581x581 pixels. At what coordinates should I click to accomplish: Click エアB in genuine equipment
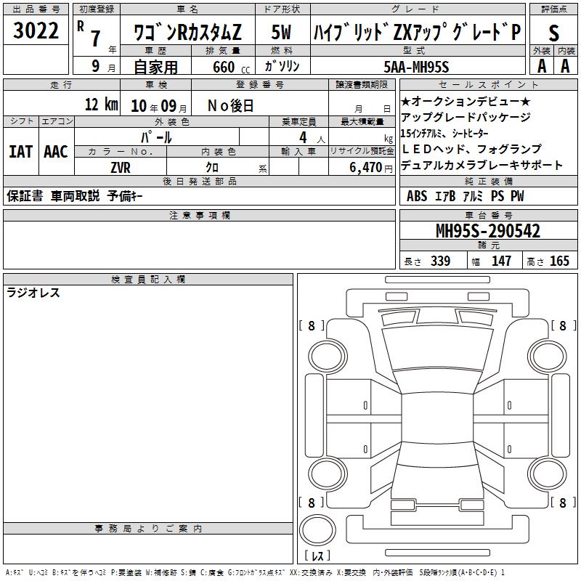[445, 196]
